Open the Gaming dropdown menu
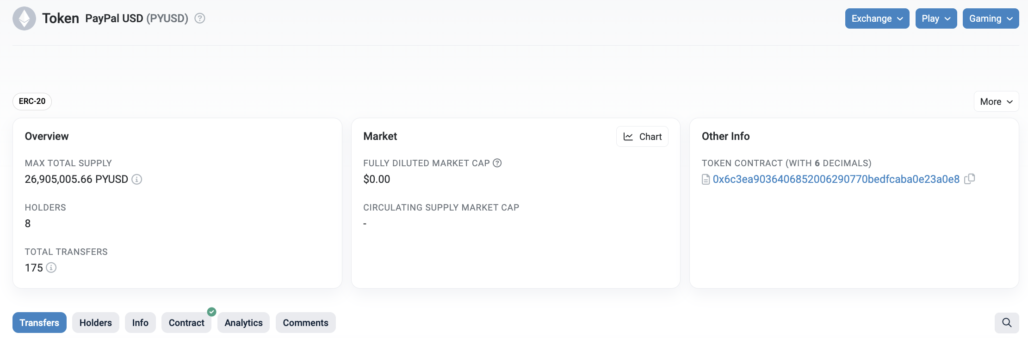The image size is (1028, 338). coord(991,18)
